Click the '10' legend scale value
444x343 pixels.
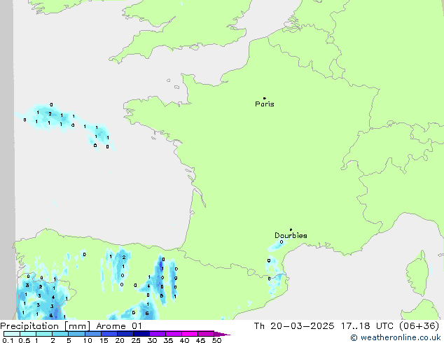(88, 340)
